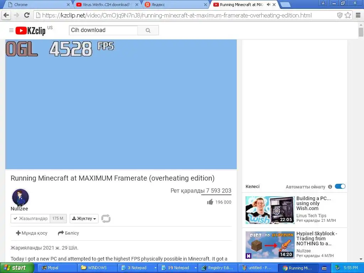
Task: Click the video player area
Action: 121,104
